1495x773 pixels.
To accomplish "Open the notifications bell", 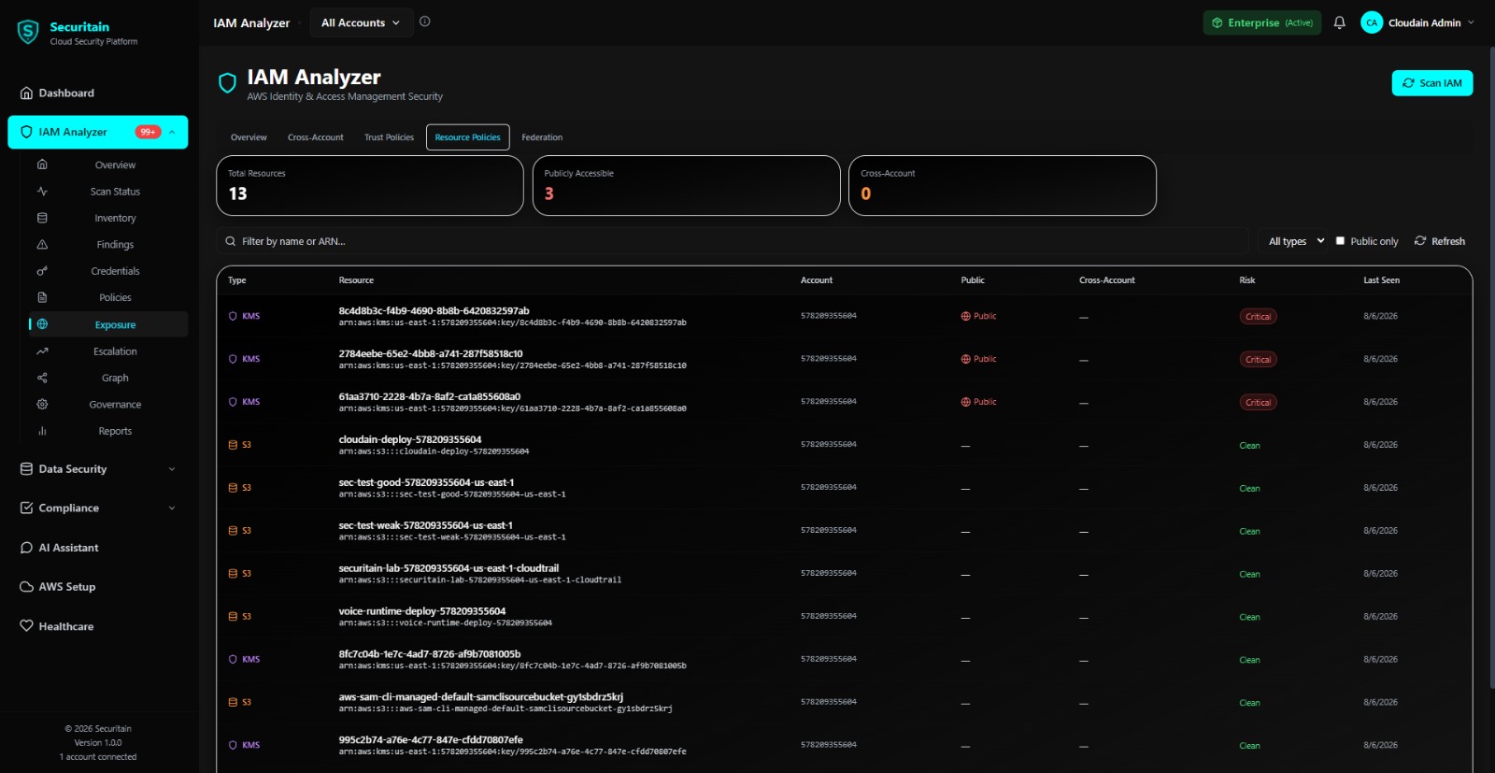I will 1339,22.
